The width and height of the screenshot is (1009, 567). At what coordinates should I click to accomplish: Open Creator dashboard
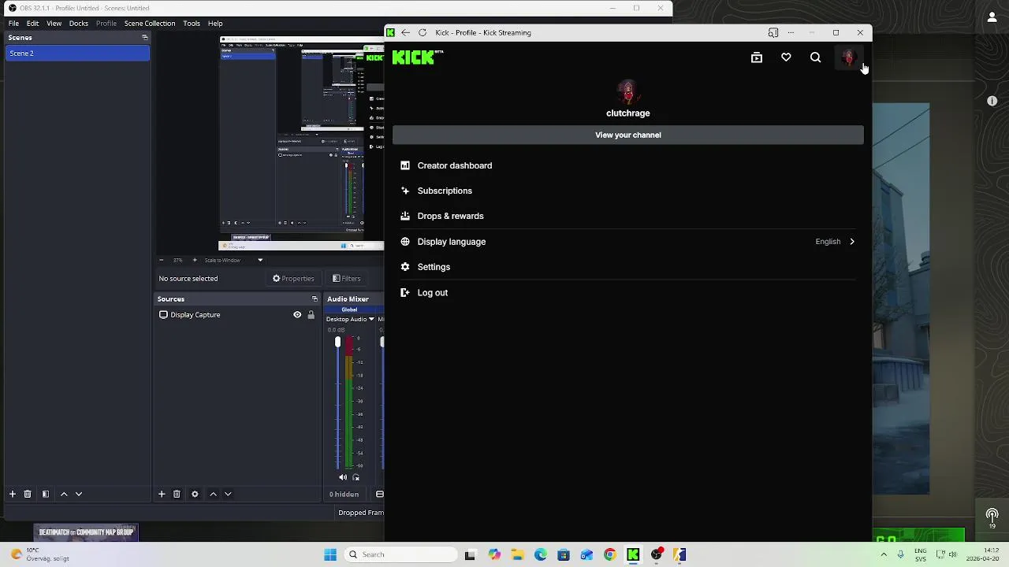454,165
